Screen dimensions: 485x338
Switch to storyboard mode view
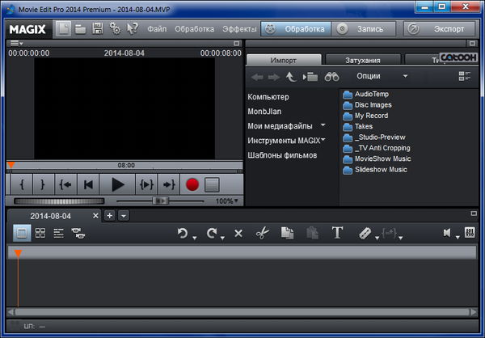click(22, 233)
